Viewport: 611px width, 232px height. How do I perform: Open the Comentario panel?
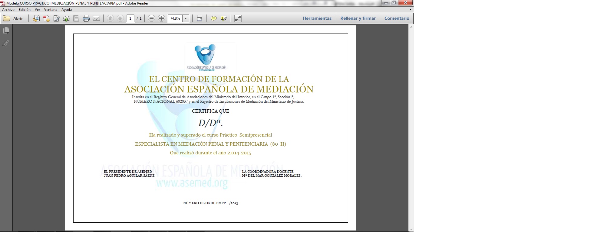[397, 18]
